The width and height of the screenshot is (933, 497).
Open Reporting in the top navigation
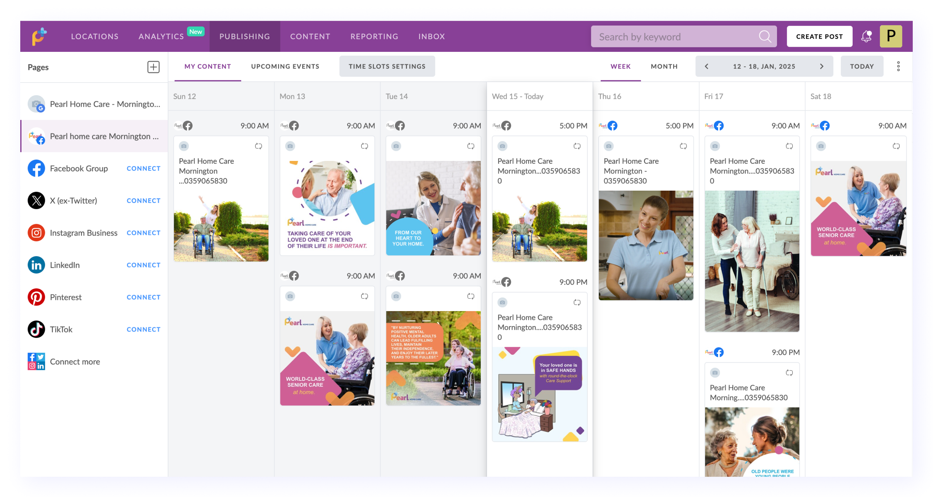click(374, 36)
